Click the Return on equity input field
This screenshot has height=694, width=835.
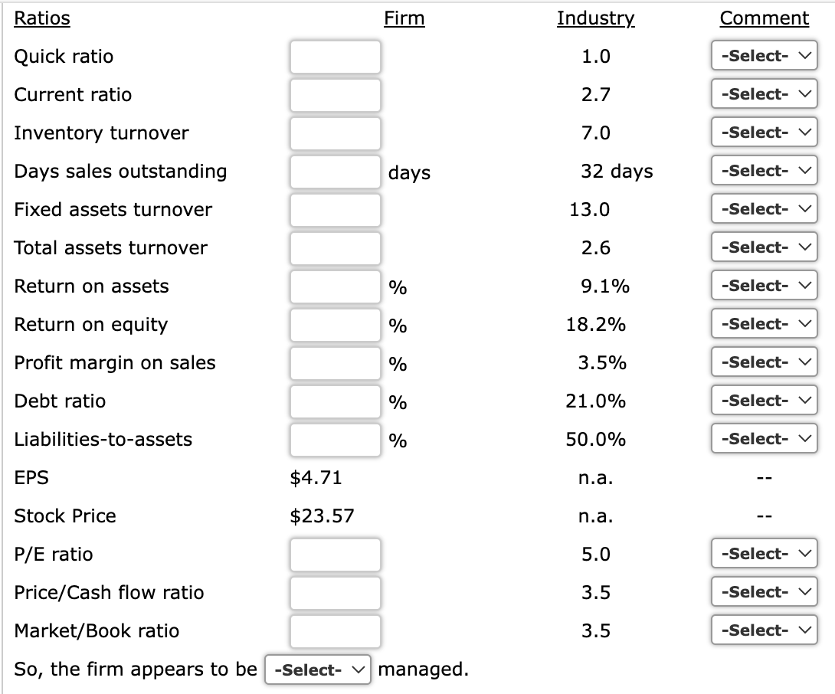335,325
